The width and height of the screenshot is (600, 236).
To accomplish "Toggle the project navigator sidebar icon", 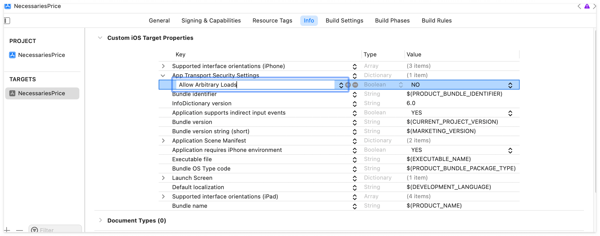I will coord(7,21).
